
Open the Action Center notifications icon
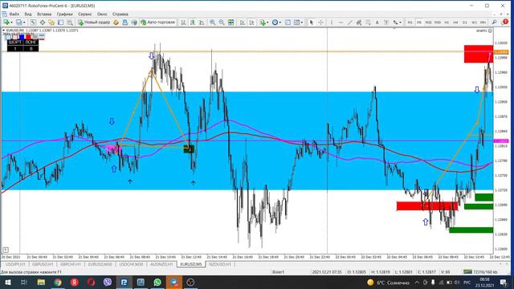504,282
